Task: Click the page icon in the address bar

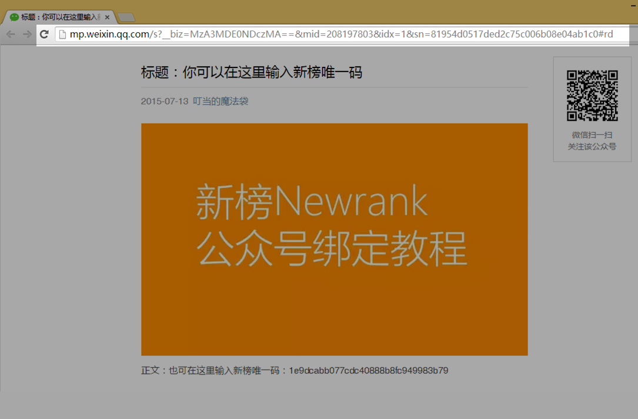Action: (62, 34)
